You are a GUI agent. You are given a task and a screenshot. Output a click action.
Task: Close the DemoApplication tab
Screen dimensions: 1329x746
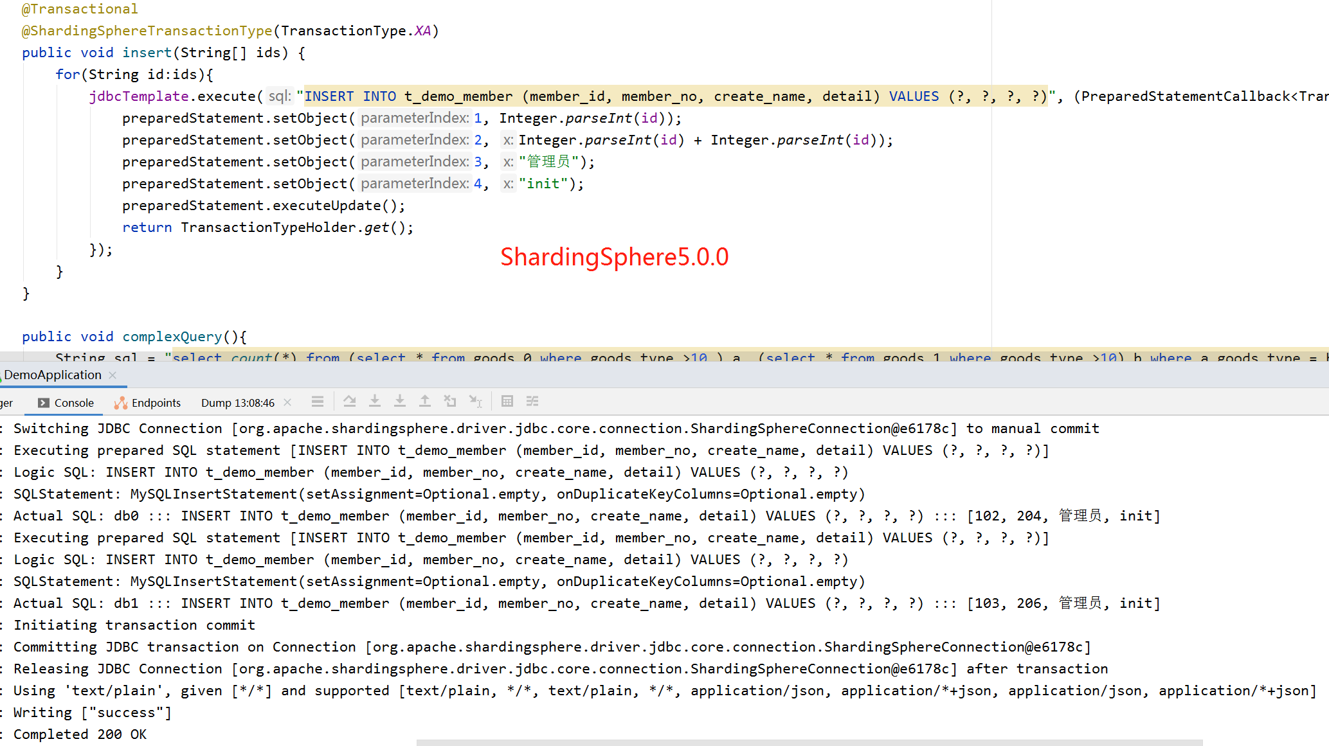[x=113, y=375]
